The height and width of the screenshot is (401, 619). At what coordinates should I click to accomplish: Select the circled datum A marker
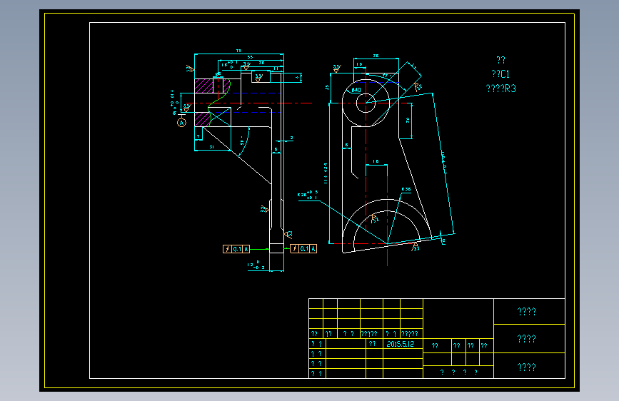[181, 123]
